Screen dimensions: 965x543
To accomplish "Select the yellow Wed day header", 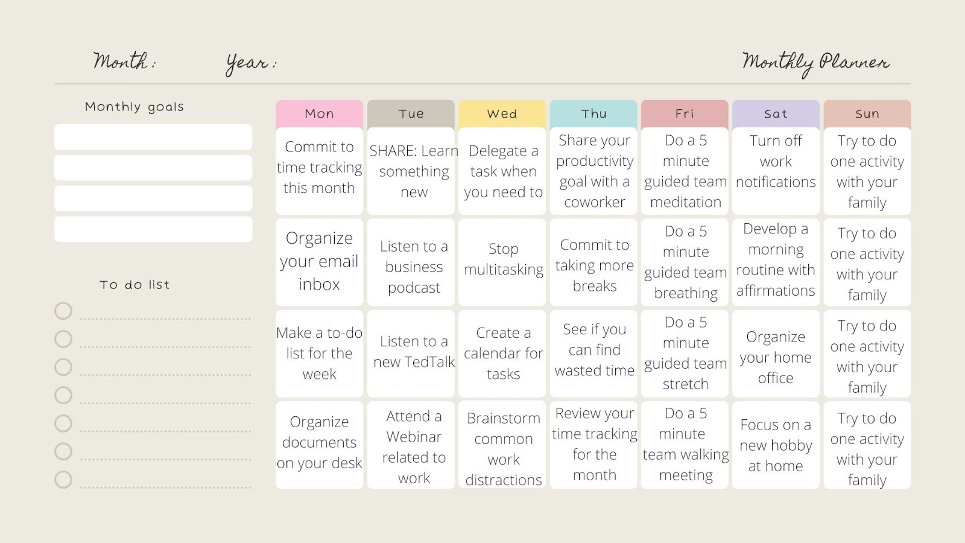I will pyautogui.click(x=502, y=113).
